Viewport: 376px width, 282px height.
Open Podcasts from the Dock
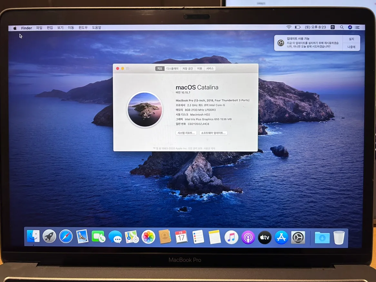[248, 237]
